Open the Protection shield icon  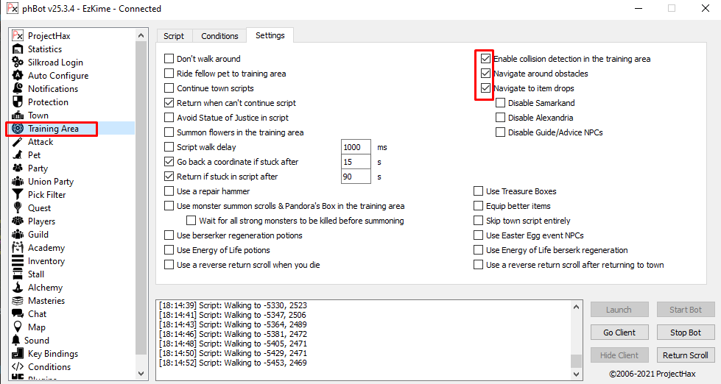18,102
